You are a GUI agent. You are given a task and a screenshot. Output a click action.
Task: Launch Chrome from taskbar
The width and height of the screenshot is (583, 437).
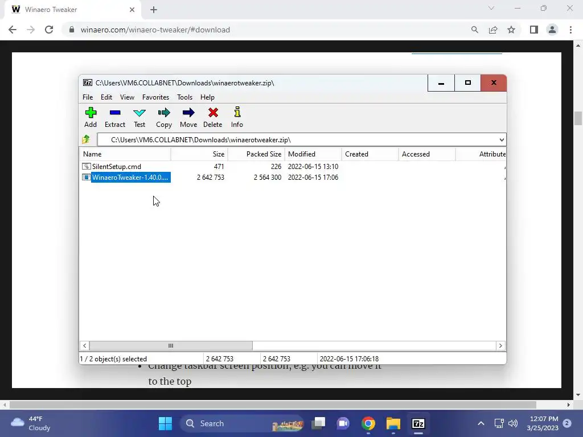click(x=368, y=423)
